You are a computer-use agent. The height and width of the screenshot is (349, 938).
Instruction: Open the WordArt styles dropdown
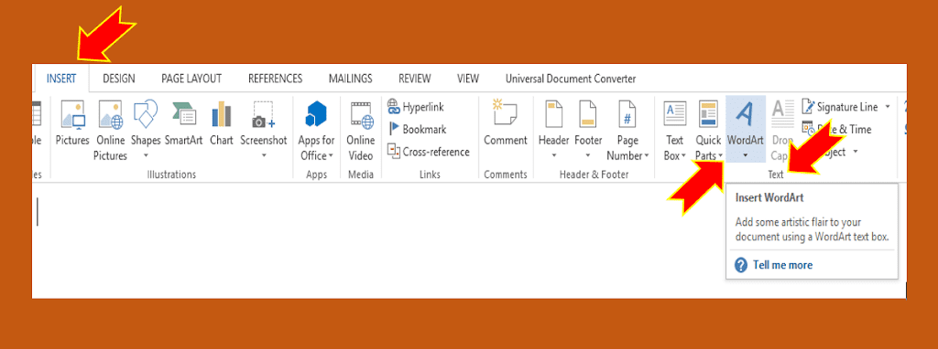[746, 155]
